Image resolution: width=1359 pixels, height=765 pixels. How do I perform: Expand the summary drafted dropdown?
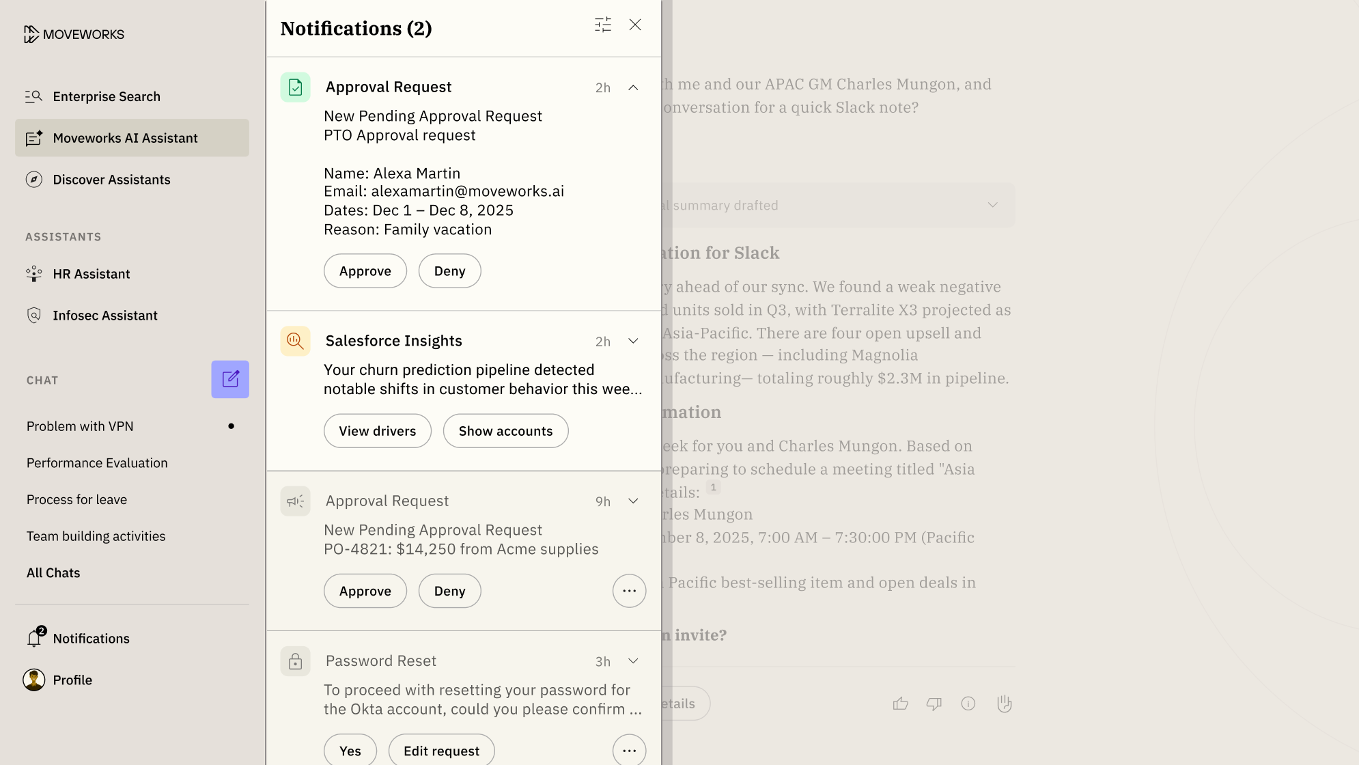coord(992,205)
